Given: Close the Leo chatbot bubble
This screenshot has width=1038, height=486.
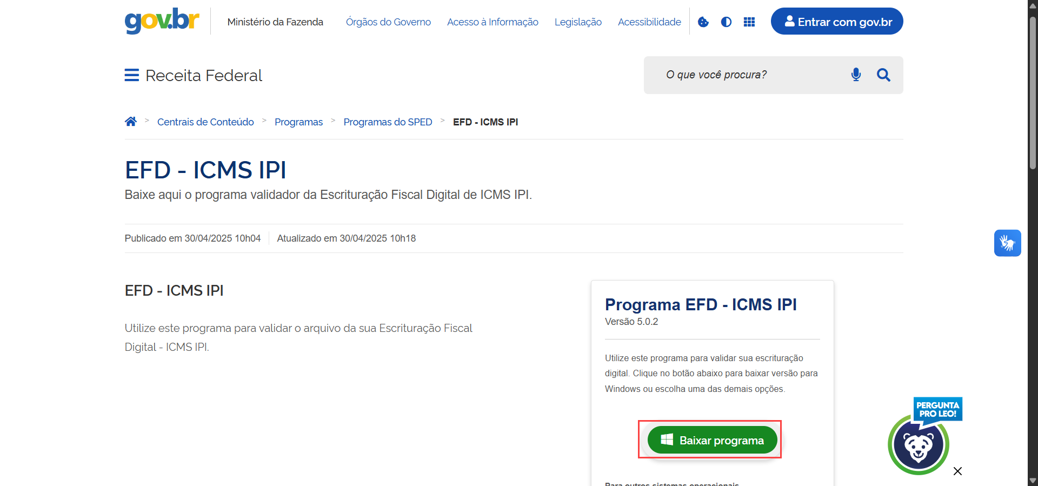Looking at the screenshot, I should 957,471.
